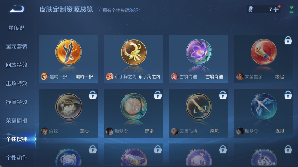The width and height of the screenshot is (298, 167).
Task: Open the 逐月 winged bow icon
Action: (264, 106)
